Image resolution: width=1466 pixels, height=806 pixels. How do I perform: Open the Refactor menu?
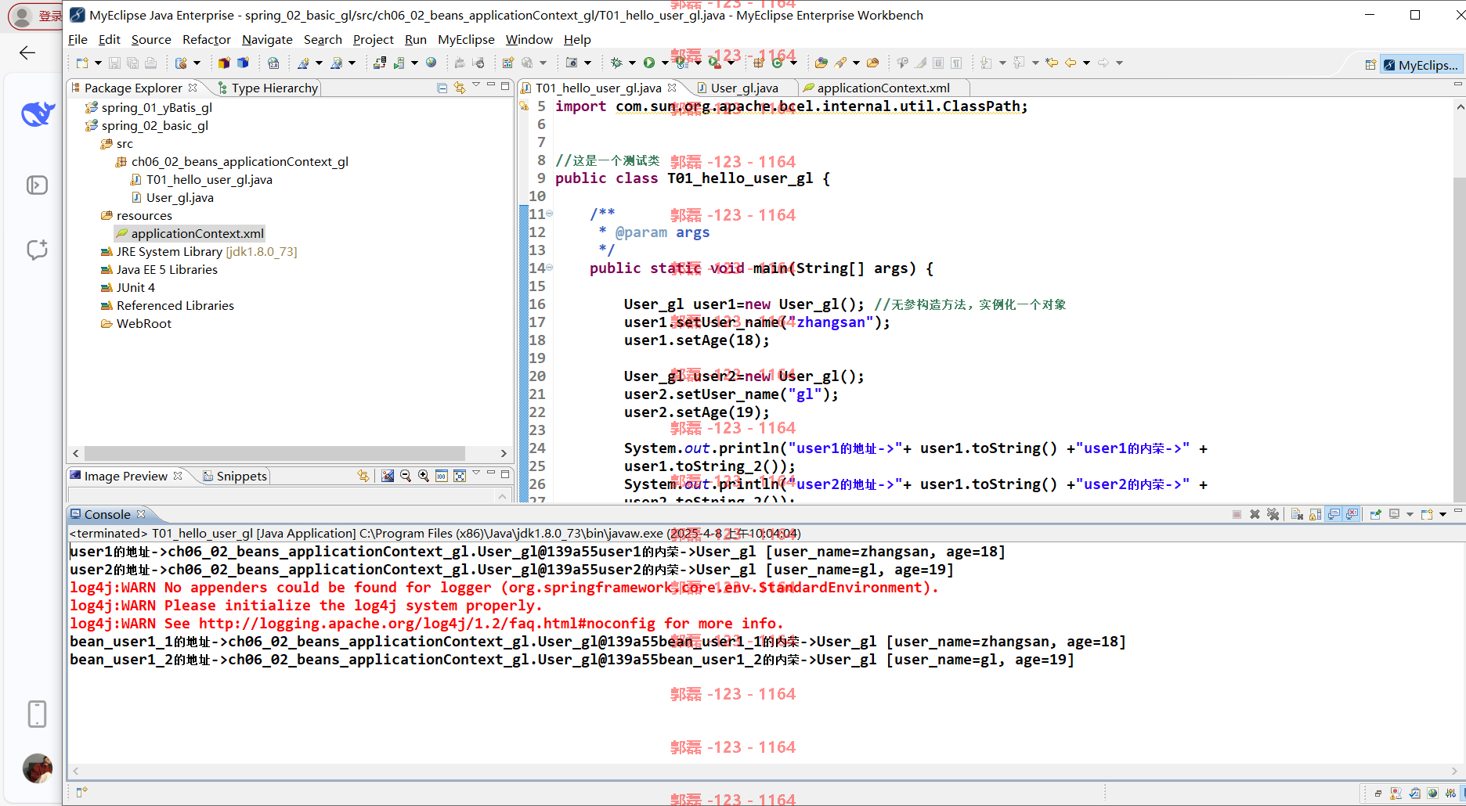207,39
